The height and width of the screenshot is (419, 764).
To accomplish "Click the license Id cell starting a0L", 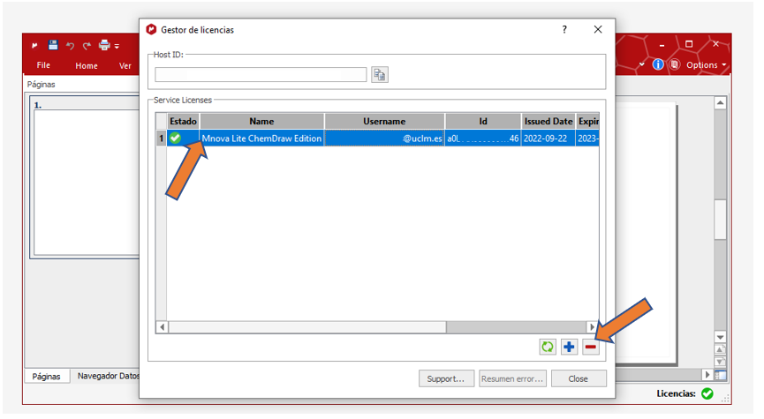I will [x=483, y=138].
